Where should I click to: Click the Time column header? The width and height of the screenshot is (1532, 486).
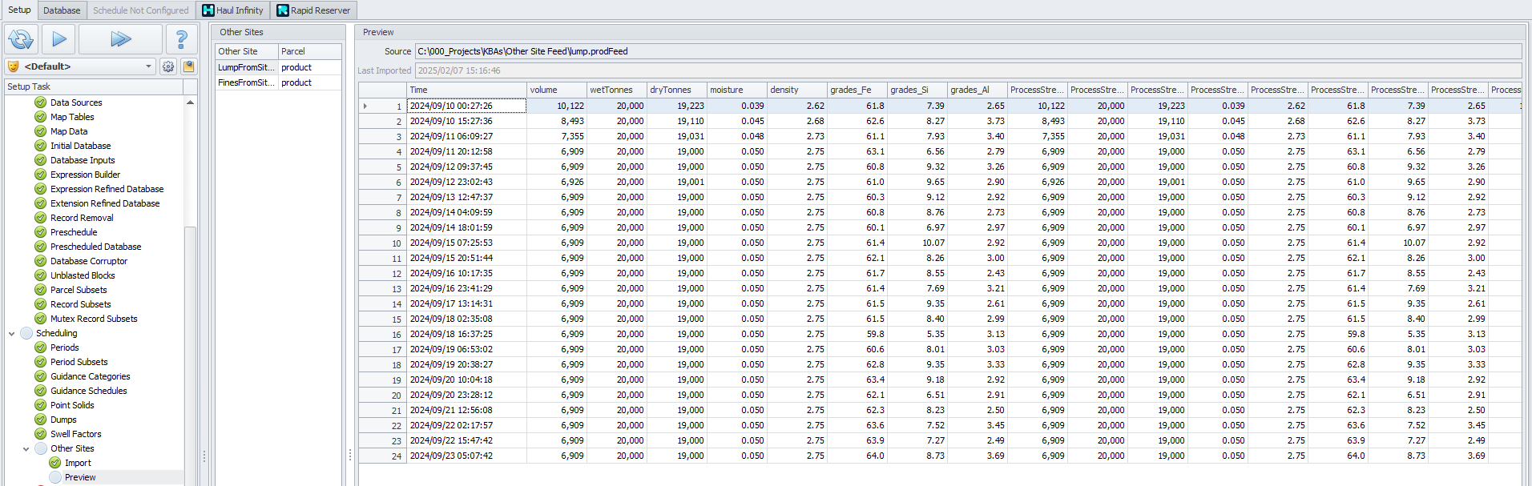tap(466, 90)
